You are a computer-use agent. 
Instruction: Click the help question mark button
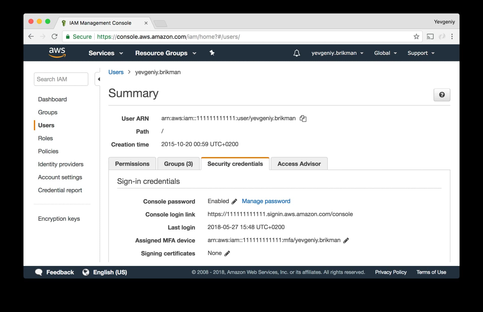click(442, 95)
